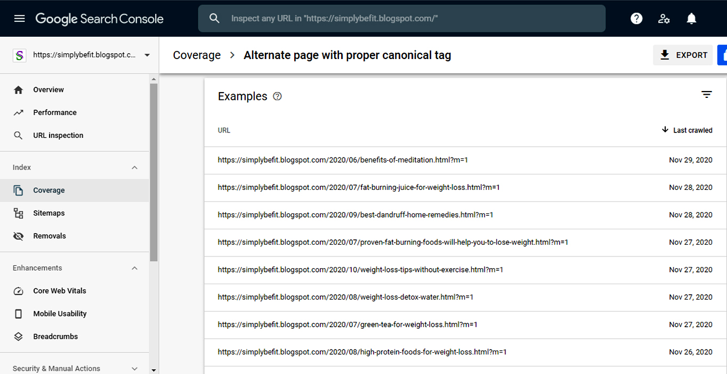Open Core Web Vitals report
The height and width of the screenshot is (374, 727).
pyautogui.click(x=75, y=291)
